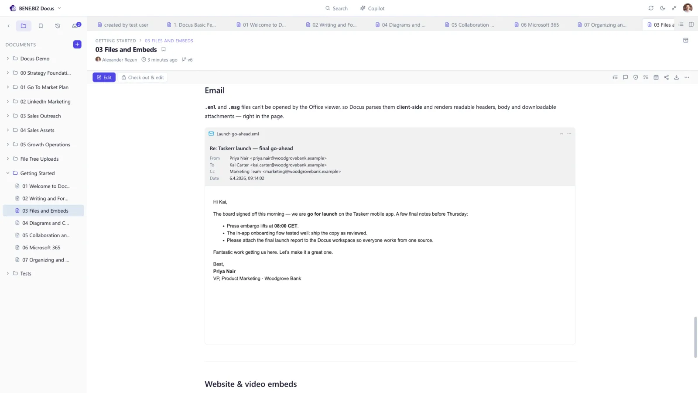Open '02 Writing and For...' in sidebar tree

pos(43,198)
